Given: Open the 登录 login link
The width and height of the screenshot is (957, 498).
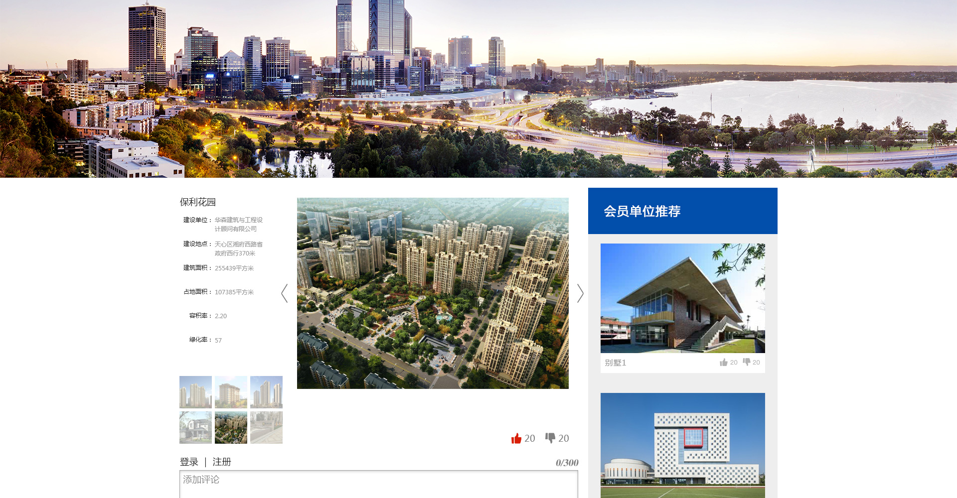Looking at the screenshot, I should click(189, 462).
